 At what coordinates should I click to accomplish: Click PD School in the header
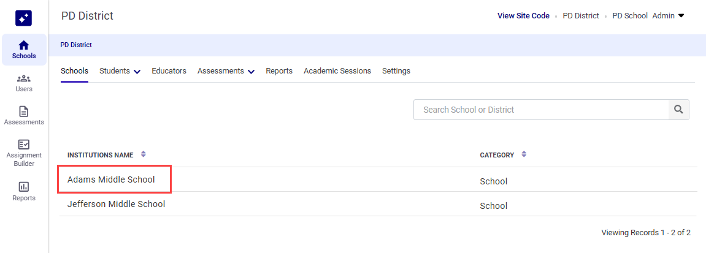pos(630,16)
